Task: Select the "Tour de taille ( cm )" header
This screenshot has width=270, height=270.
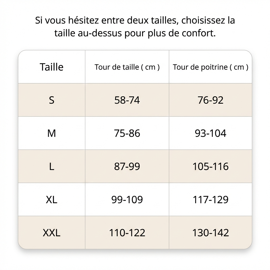Action: (127, 67)
